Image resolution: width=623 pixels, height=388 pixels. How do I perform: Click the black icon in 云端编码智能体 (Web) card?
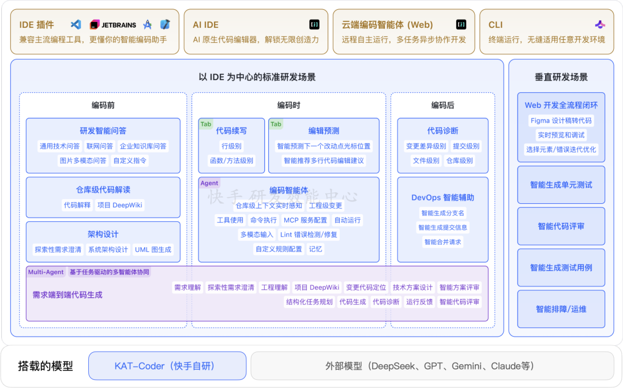coord(461,25)
